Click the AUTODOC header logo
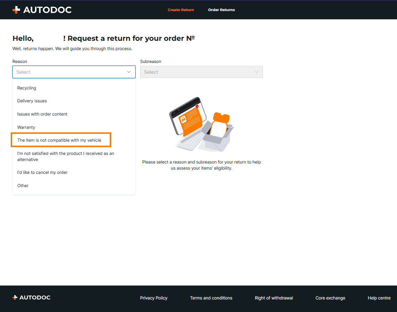 tap(42, 10)
